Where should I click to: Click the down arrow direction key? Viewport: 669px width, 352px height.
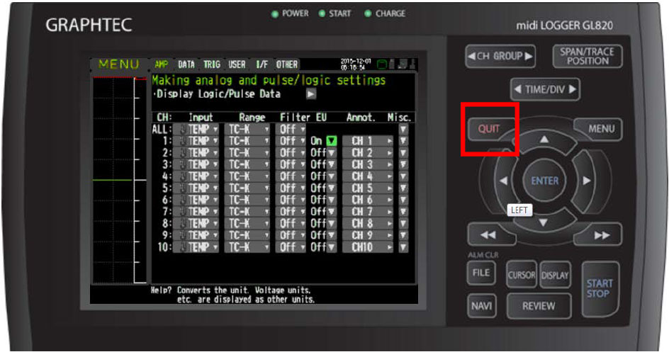coord(543,222)
